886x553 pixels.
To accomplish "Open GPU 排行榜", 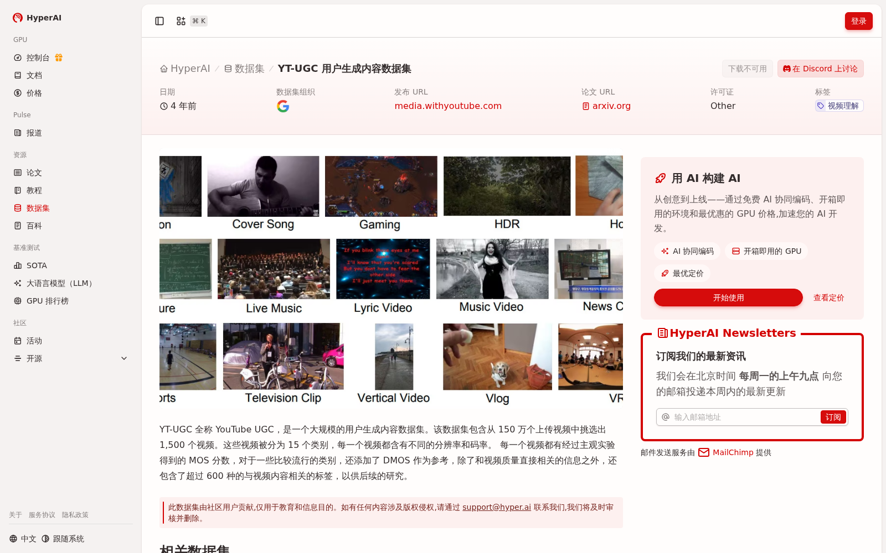I will [x=48, y=301].
